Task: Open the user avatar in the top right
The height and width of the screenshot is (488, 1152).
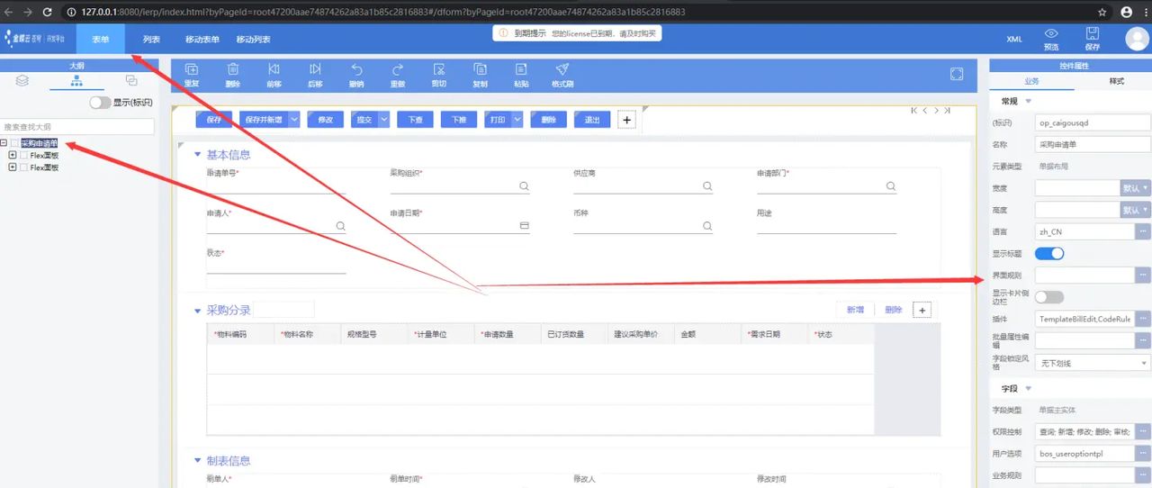Action: click(x=1138, y=39)
